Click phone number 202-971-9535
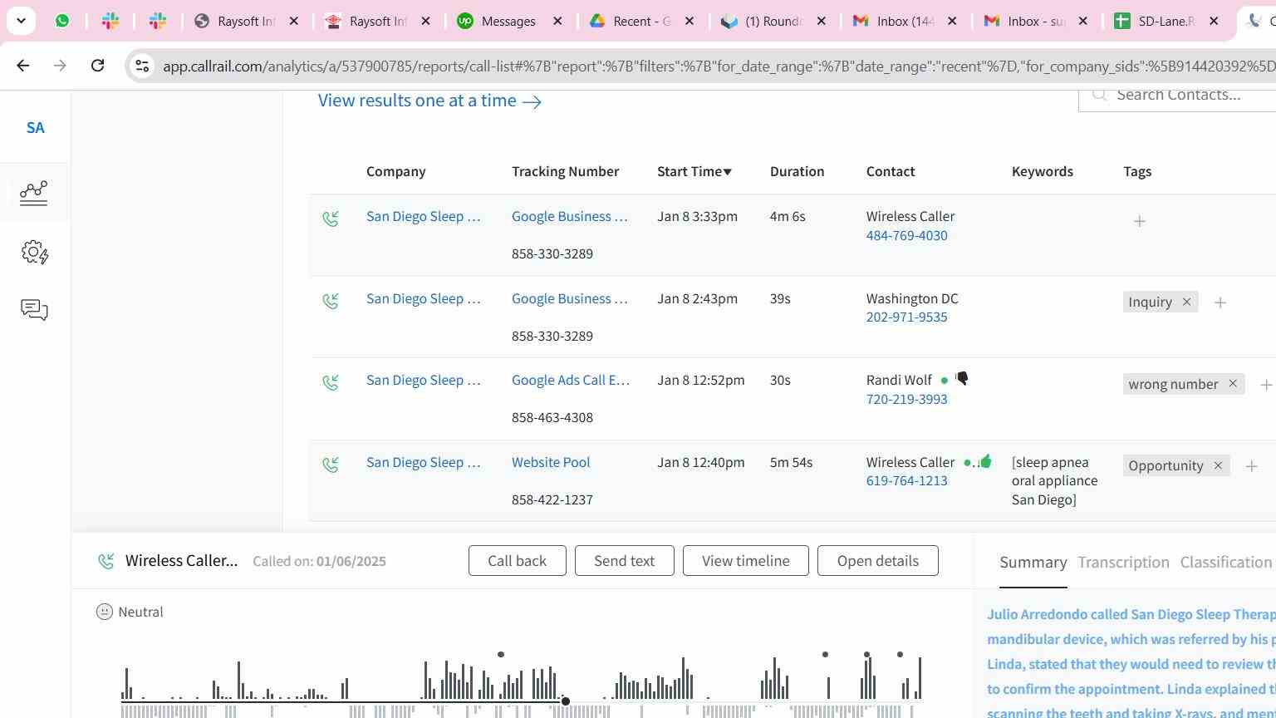The width and height of the screenshot is (1276, 718). pos(906,317)
